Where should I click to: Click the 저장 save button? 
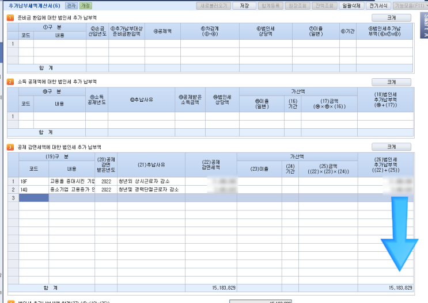[x=244, y=6]
